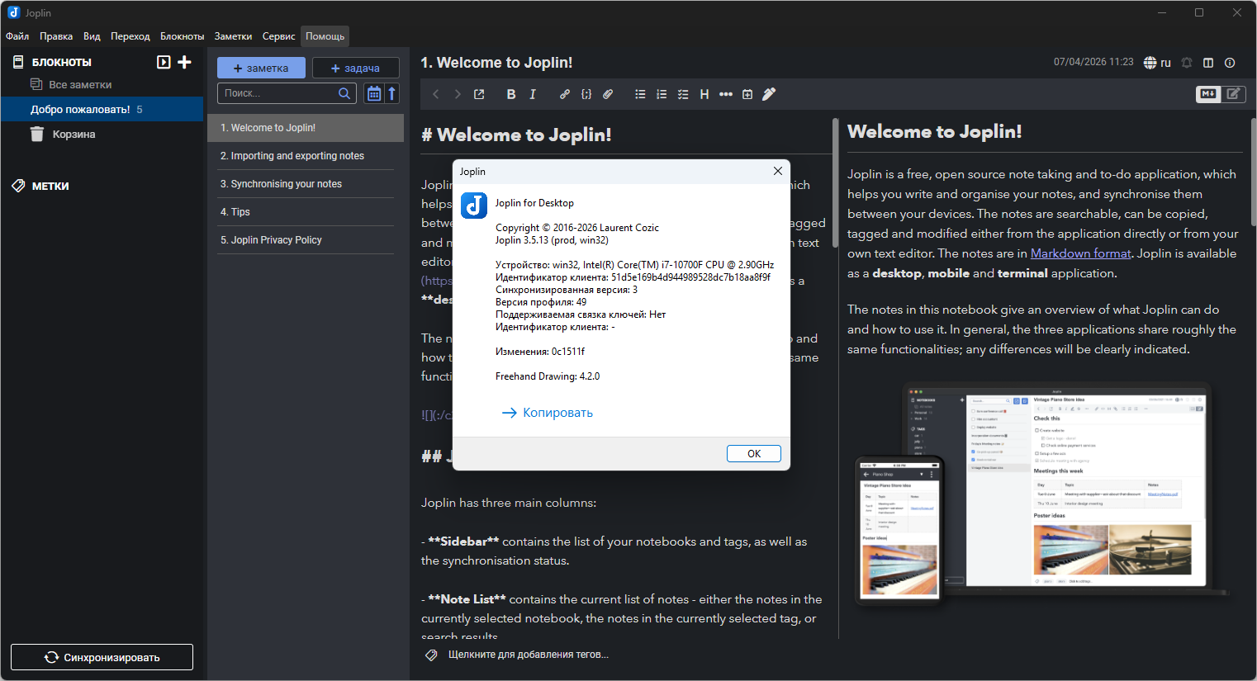Toggle Markdown / Rich Text editor mode
This screenshot has width=1257, height=681.
tap(1221, 94)
